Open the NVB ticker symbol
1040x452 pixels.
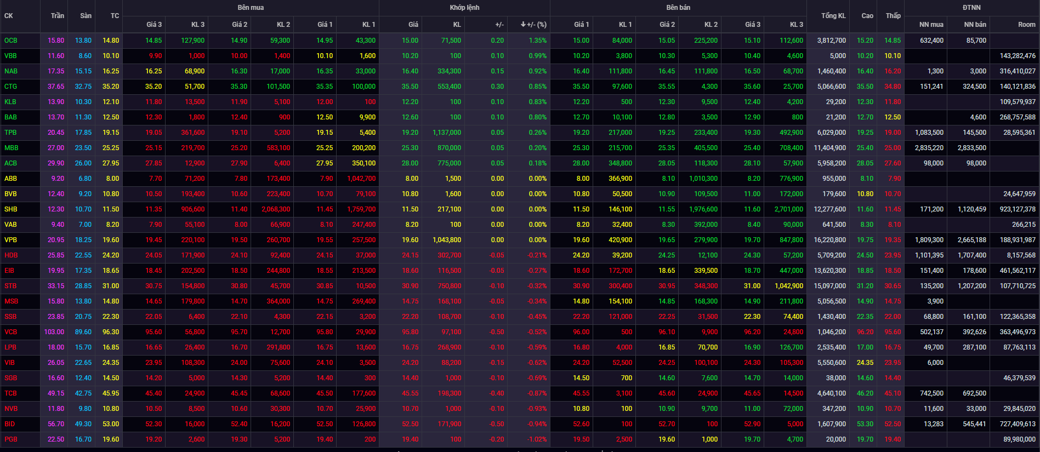[11, 409]
